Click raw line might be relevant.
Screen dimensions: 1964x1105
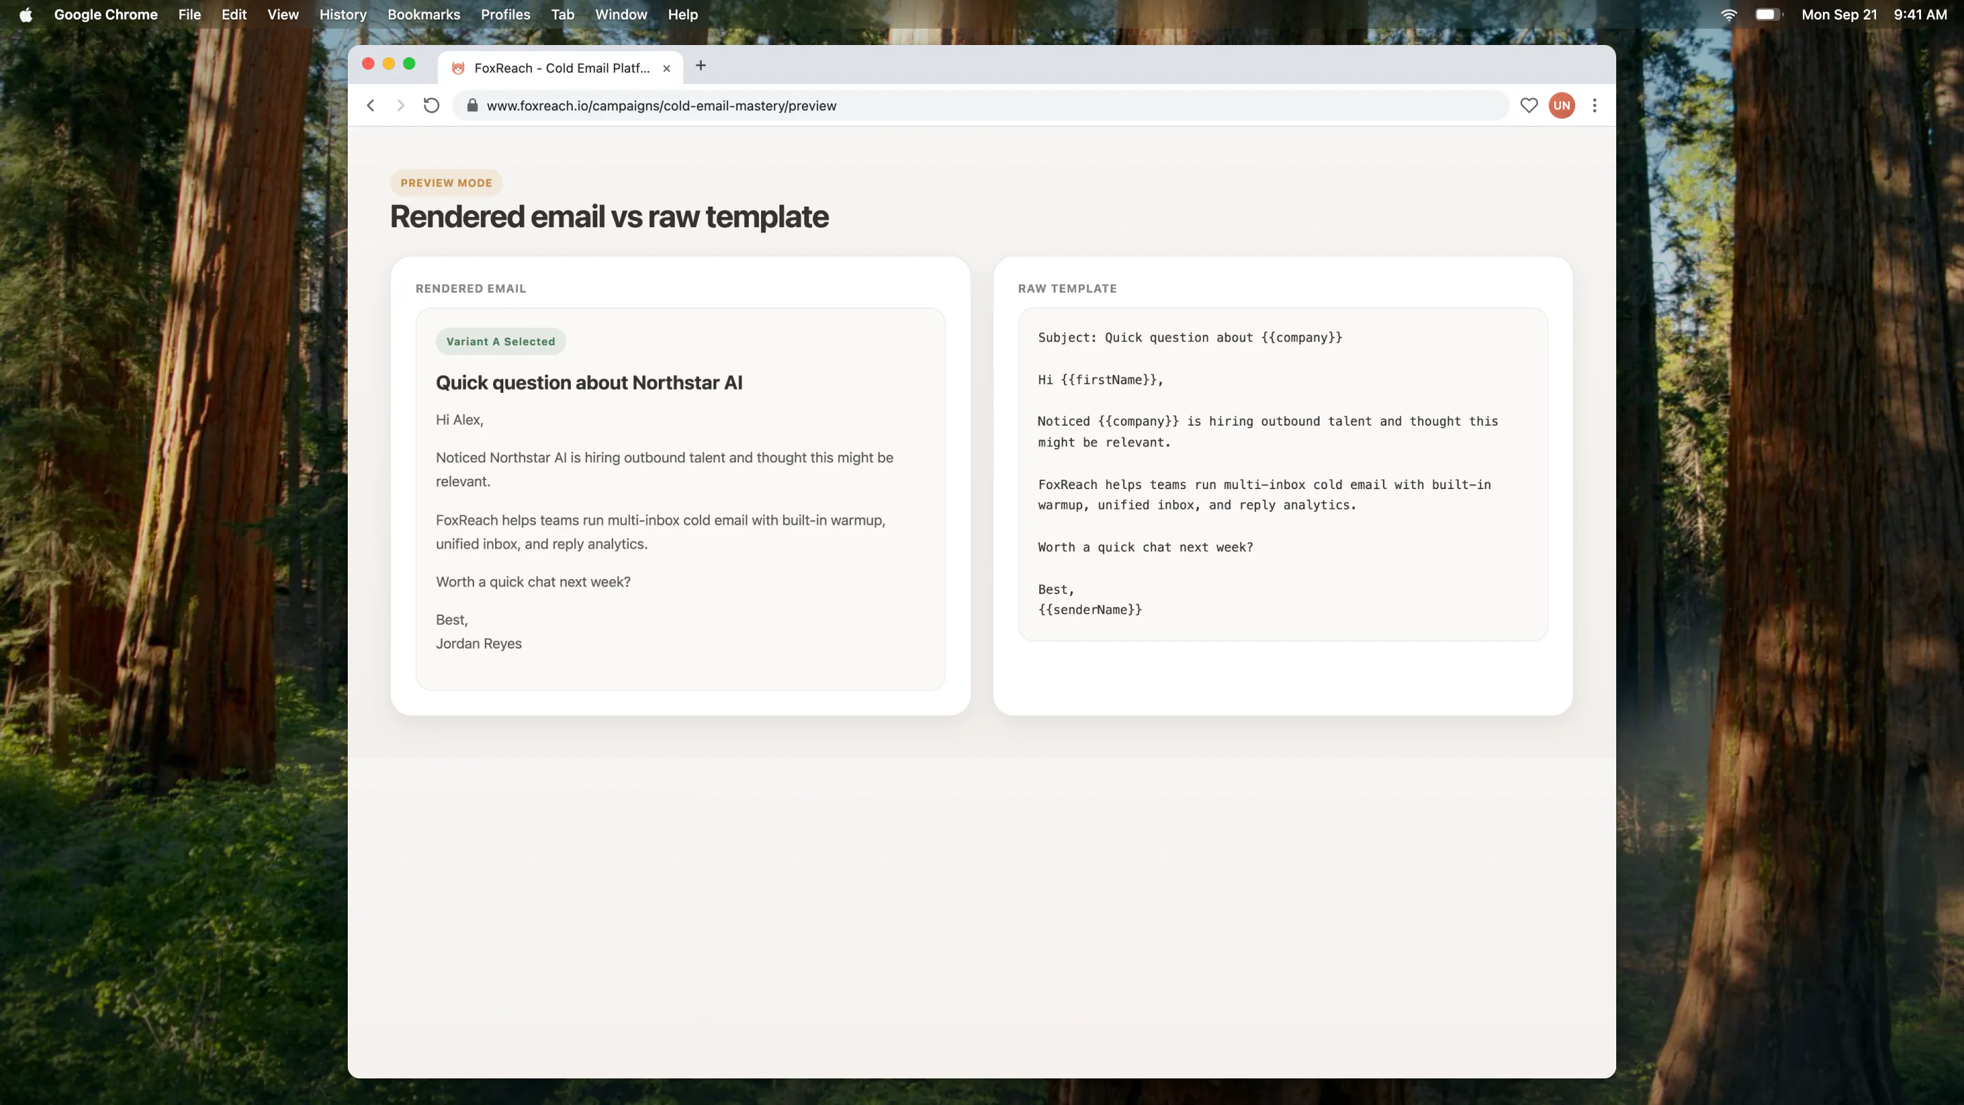(1104, 442)
